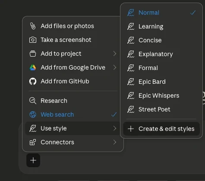Screen dimensions: 205x181
Task: Toggle Web search off via its checkmark
Action: pyautogui.click(x=114, y=114)
